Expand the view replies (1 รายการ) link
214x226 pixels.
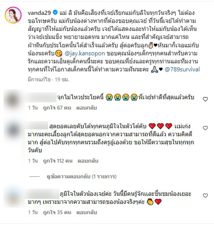(82, 176)
